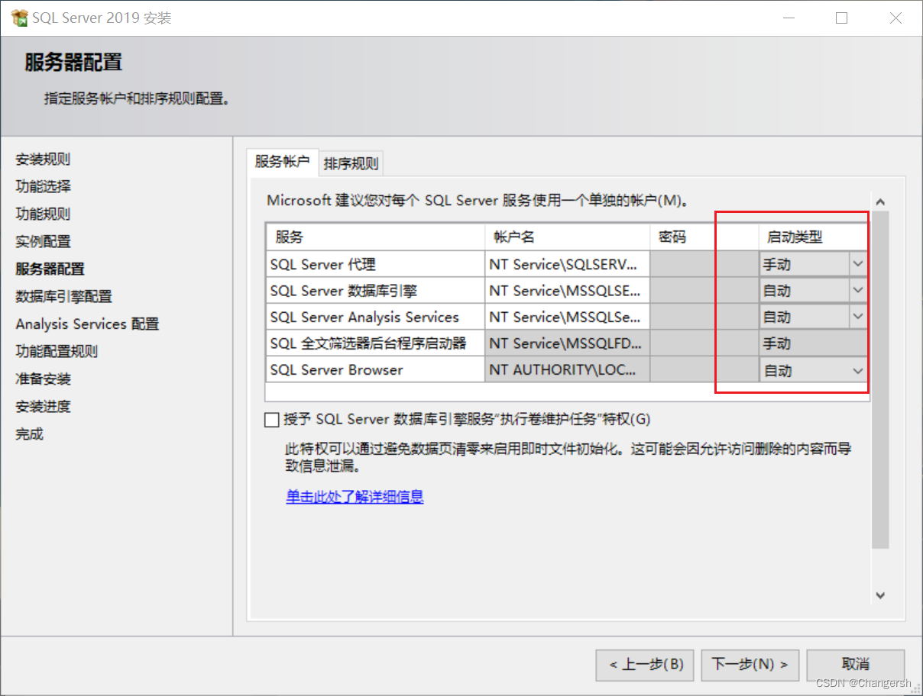Click the scrollbar down arrow in service panel
Viewport: 923px width, 696px height.
pos(880,595)
